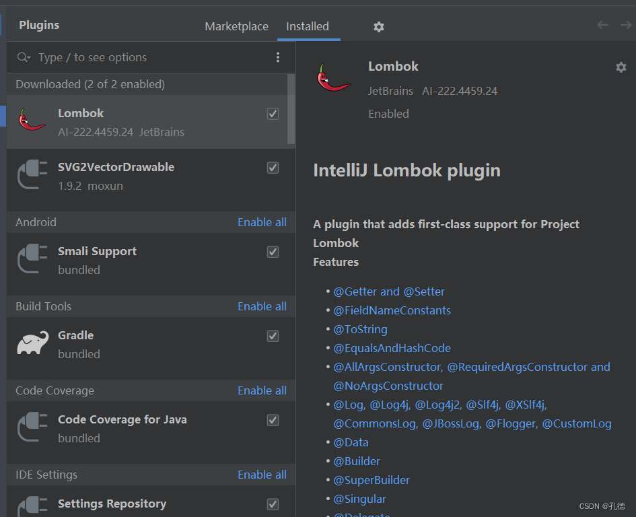
Task: Uncheck the Lombok plugin checkbox
Action: point(273,114)
